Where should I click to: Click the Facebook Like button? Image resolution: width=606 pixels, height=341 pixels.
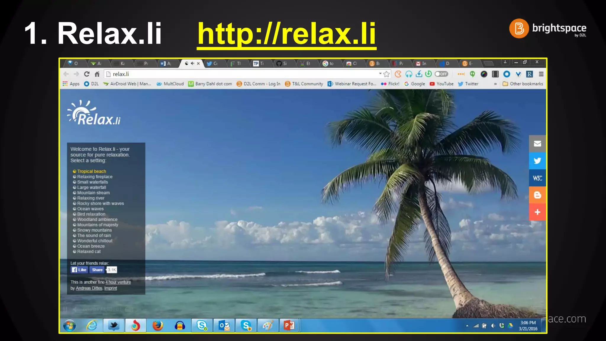[79, 270]
